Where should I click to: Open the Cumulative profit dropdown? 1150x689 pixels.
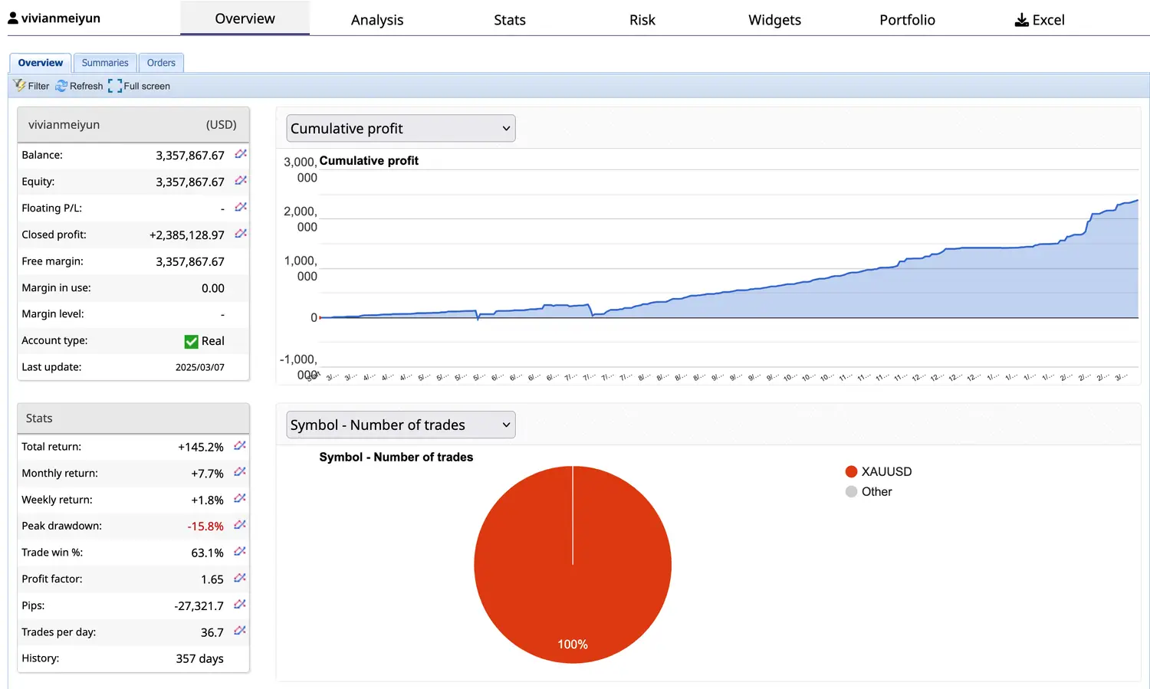400,129
